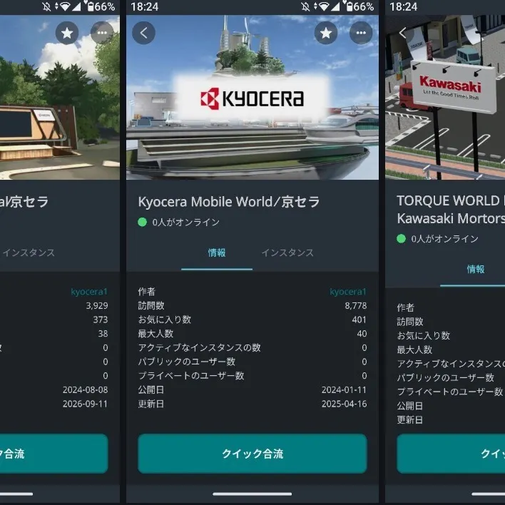505x505 pixels.
Task: Open the more-options menu on the left screen
Action: click(x=102, y=33)
